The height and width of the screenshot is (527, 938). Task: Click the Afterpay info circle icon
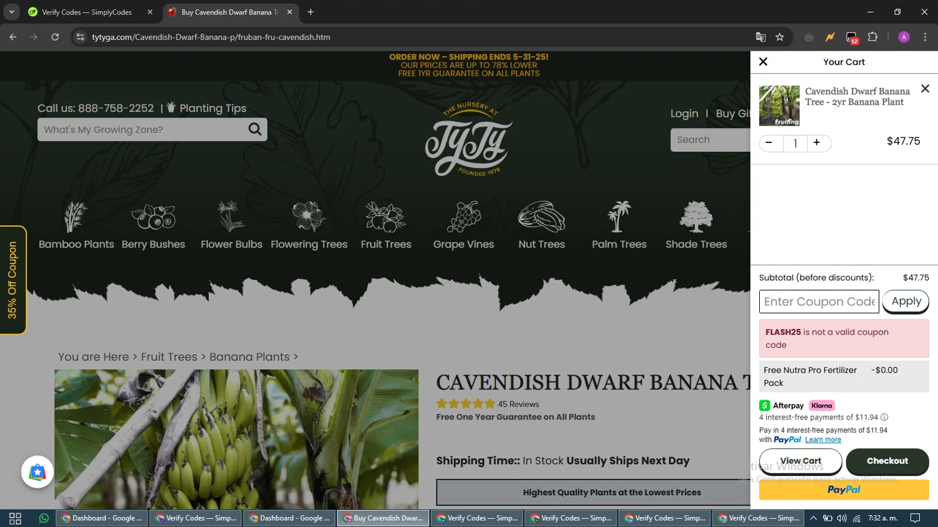[884, 417]
